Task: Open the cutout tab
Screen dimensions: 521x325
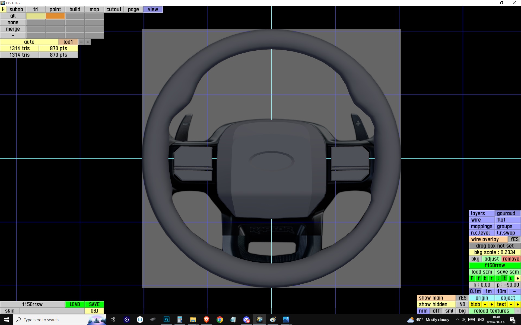Action: pyautogui.click(x=114, y=9)
